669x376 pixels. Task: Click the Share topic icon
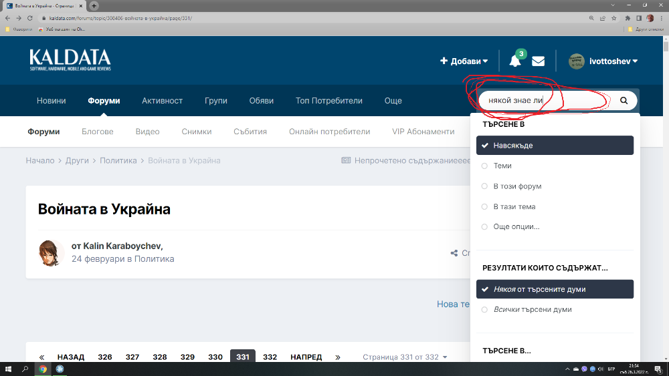pos(454,253)
